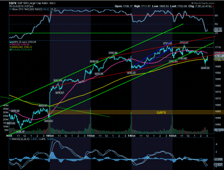Image resolution: width=224 pixels, height=170 pixels.
Task: Click the 1654.81 price annotation label
Action: (49, 121)
